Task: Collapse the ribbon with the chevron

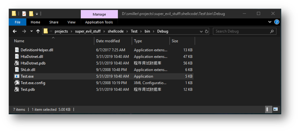Action: click(x=270, y=22)
